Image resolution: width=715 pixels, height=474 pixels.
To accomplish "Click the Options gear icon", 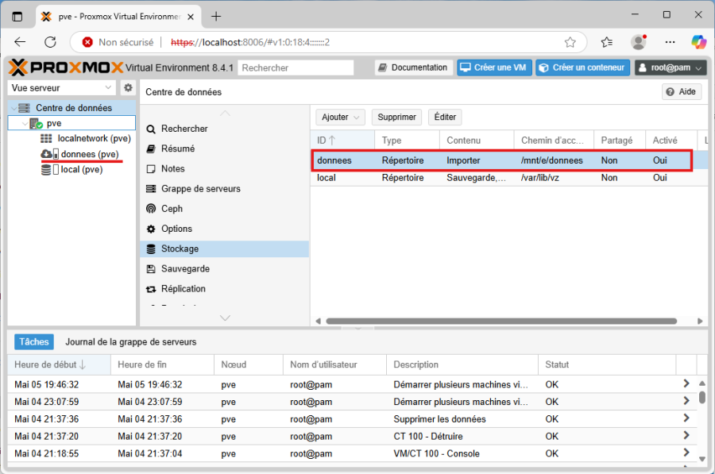I will point(151,229).
